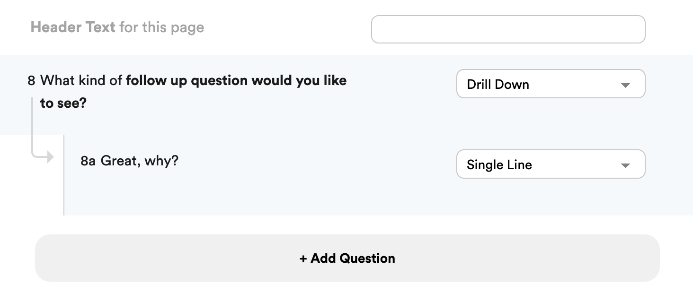Screen dimensions: 693x293
Task: Open the Drill Down question type dropdown
Action: click(x=550, y=84)
